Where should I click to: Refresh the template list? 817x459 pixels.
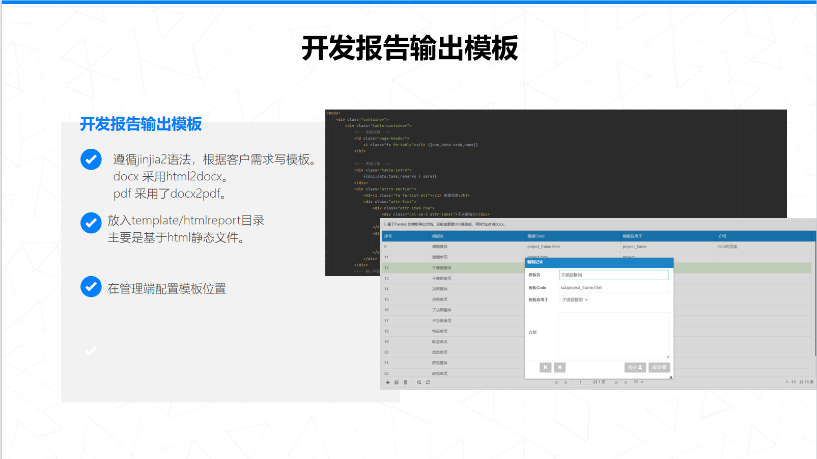427,382
